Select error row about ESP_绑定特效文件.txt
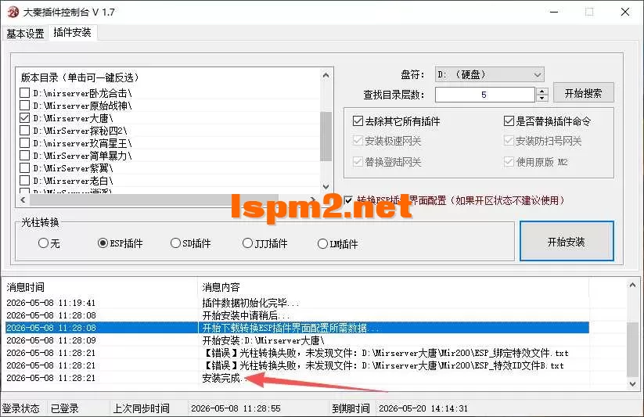The image size is (644, 417). pos(297,353)
